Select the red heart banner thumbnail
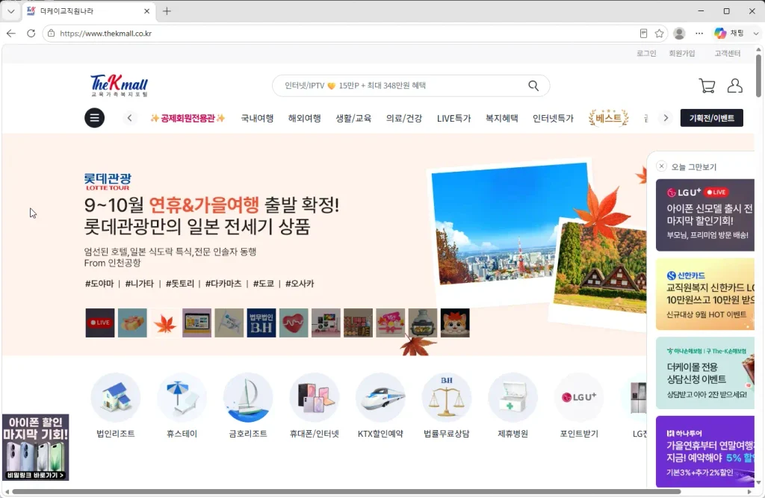This screenshot has height=498, width=765. 294,323
